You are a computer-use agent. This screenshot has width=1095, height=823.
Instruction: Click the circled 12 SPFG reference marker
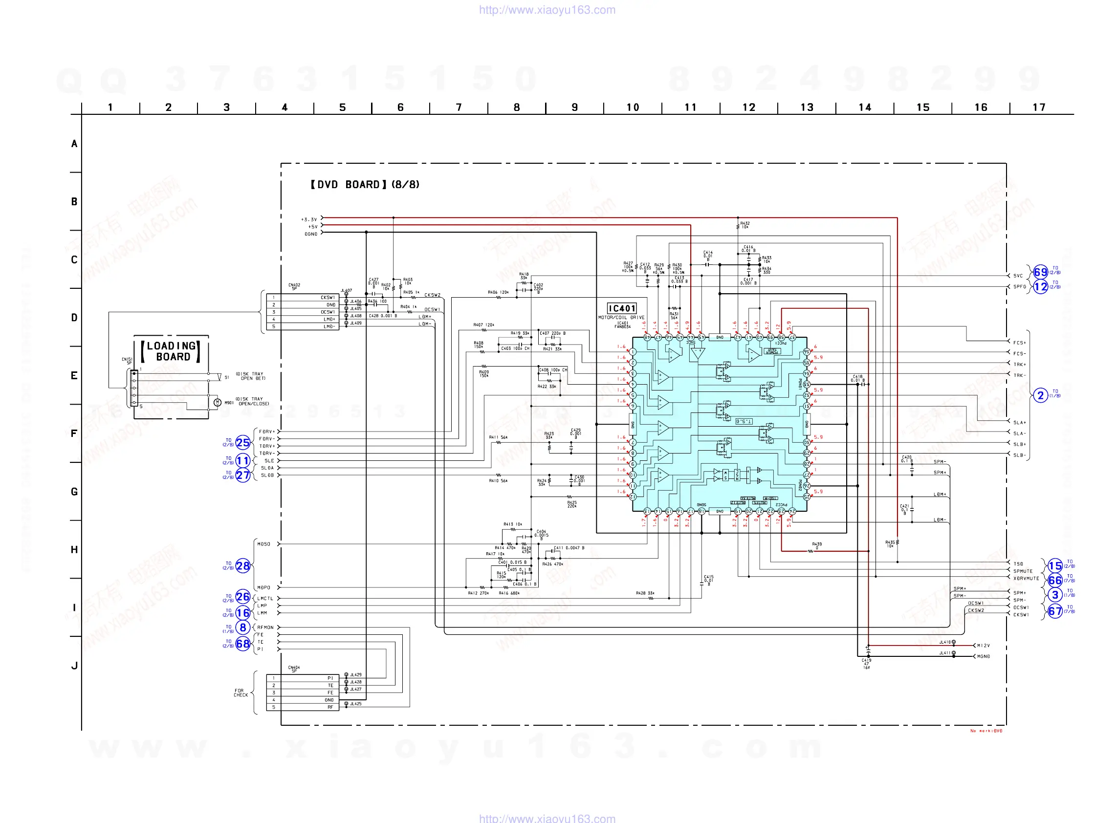[x=1040, y=286]
